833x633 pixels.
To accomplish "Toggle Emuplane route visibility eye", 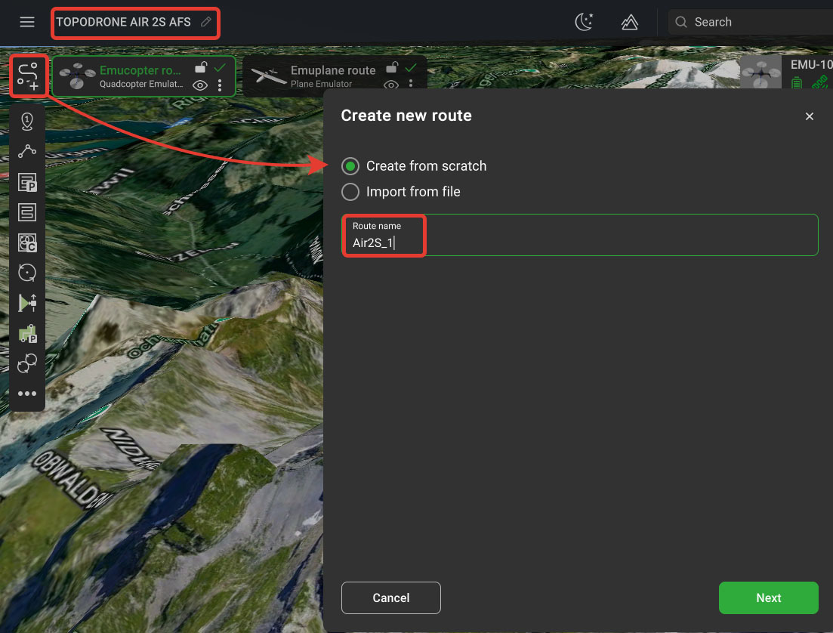I will 391,85.
